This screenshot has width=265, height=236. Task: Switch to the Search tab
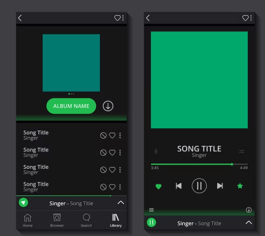click(x=87, y=219)
